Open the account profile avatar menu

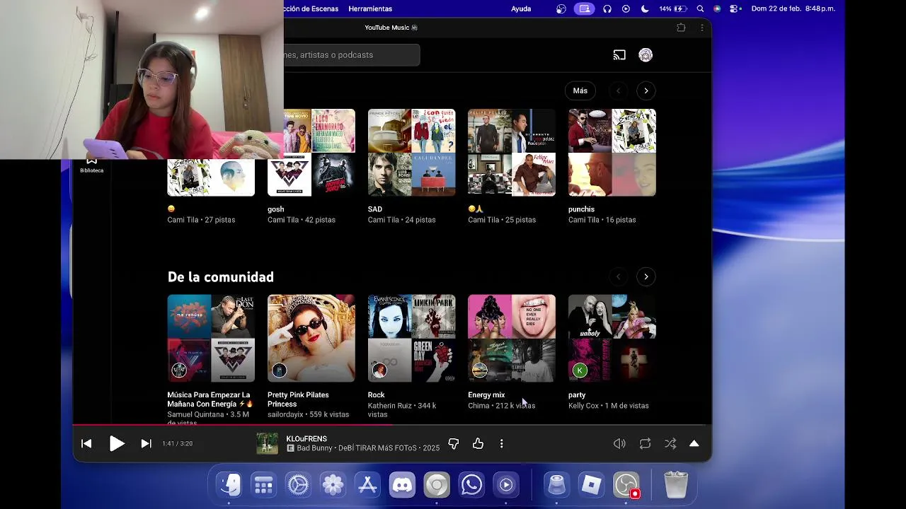point(646,55)
